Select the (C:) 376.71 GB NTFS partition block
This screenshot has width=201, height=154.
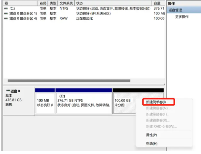[84, 103]
